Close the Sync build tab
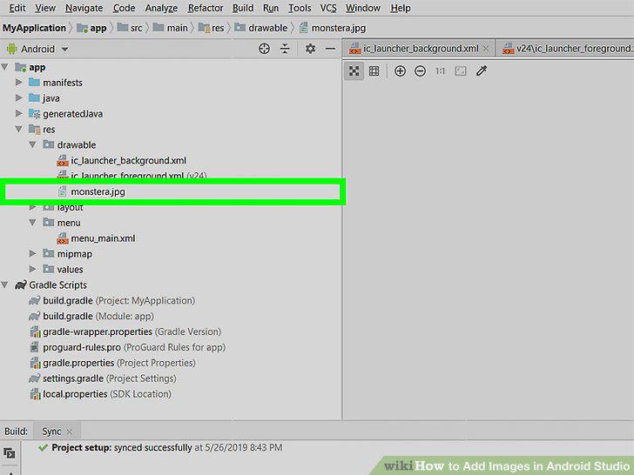The height and width of the screenshot is (475, 634). pos(70,432)
